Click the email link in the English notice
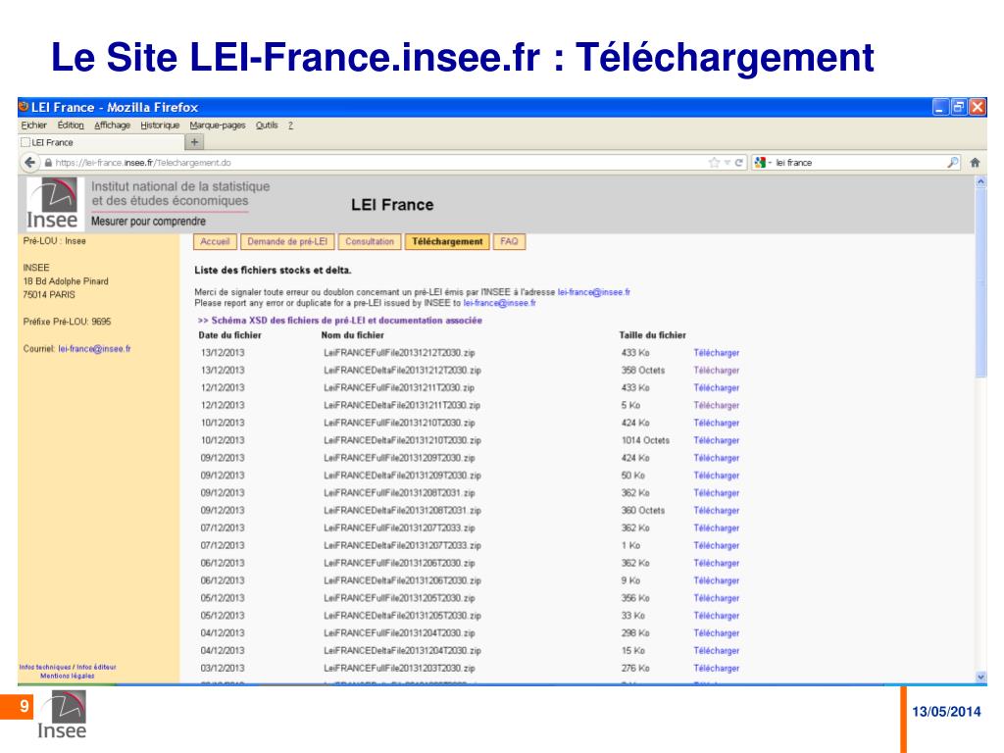This screenshot has height=753, width=1004. pyautogui.click(x=499, y=303)
